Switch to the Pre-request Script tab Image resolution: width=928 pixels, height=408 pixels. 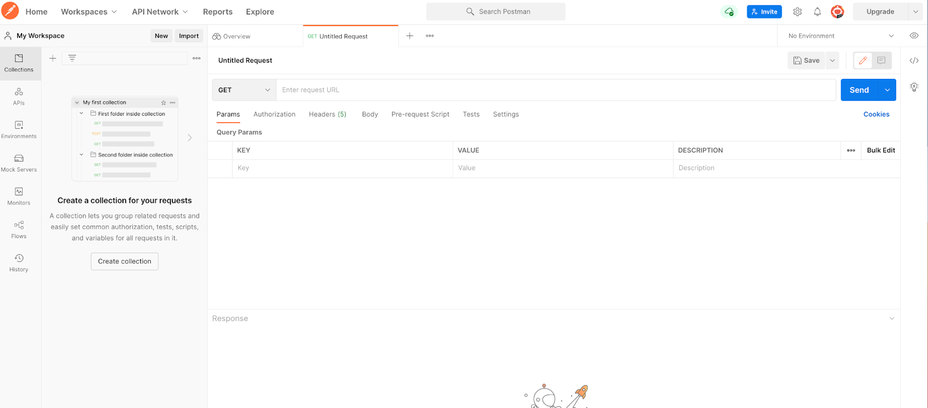pos(420,114)
